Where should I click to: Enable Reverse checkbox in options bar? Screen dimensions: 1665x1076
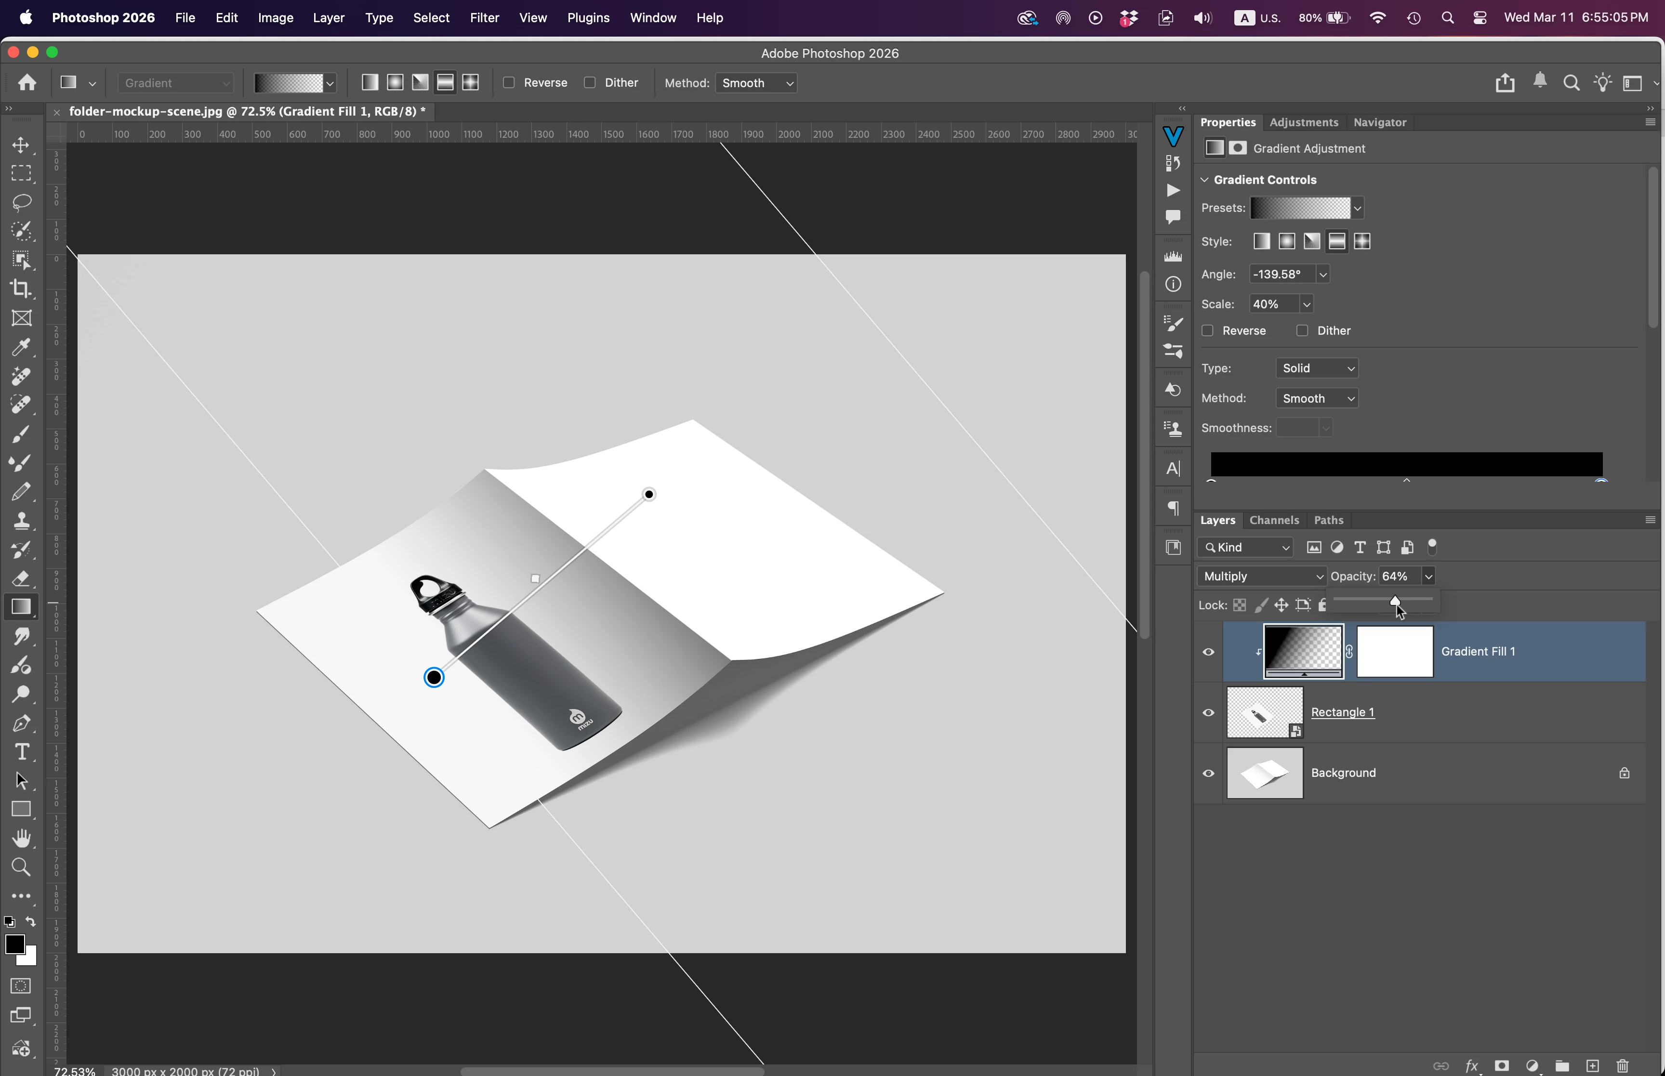tap(509, 82)
